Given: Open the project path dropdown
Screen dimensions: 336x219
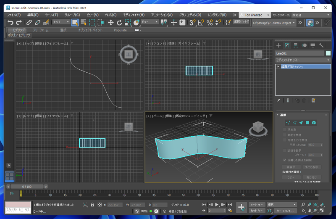Looking at the screenshot, I should (274, 23).
